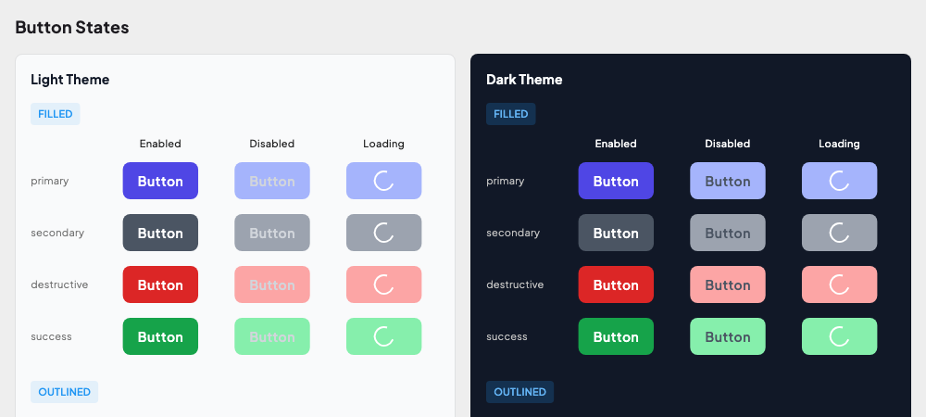This screenshot has width=926, height=417.
Task: Click the dark theme secondary loading spinner button
Action: click(x=839, y=233)
